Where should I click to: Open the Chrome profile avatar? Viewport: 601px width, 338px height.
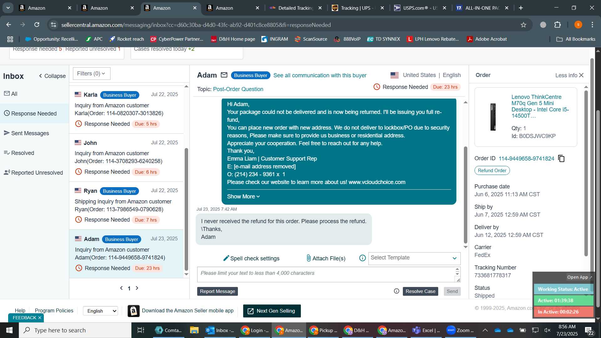click(x=578, y=25)
